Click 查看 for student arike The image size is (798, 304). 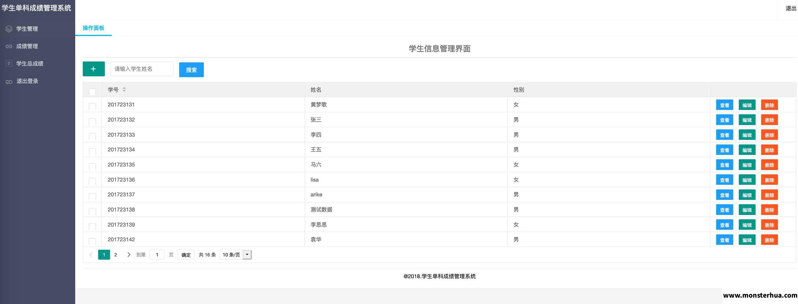coord(725,195)
